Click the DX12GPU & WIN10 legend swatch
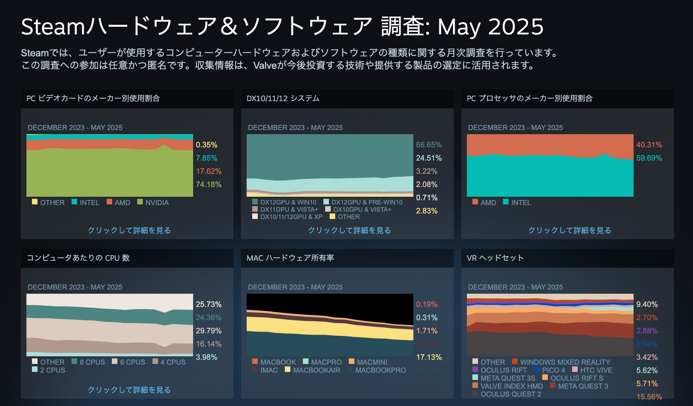The width and height of the screenshot is (693, 406). (x=255, y=202)
